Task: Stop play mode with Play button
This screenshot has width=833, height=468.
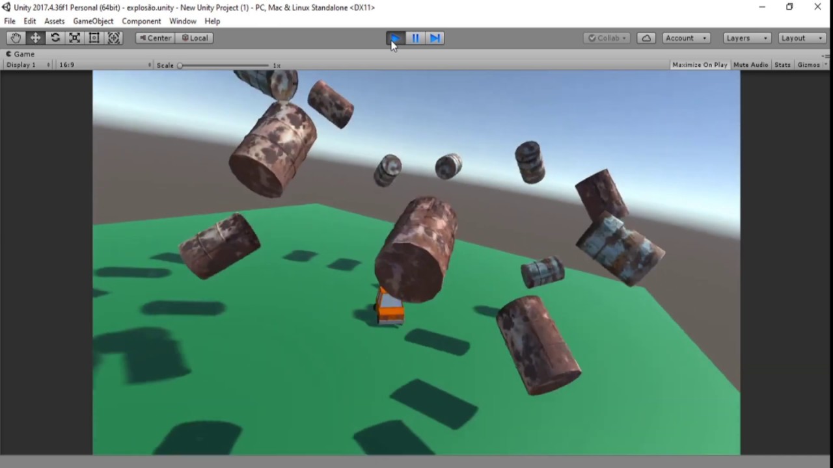Action: (x=396, y=38)
